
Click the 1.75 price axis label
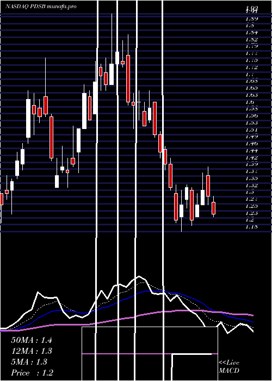251,60
